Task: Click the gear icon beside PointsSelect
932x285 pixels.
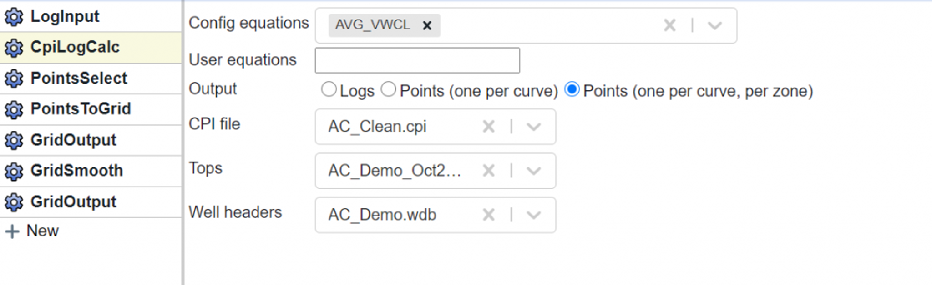Action: [x=14, y=79]
